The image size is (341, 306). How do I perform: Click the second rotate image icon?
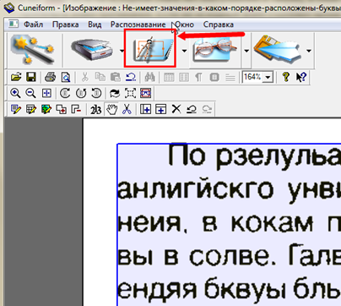pyautogui.click(x=81, y=93)
